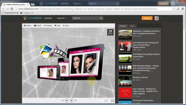Open Make Meetings Matter thumbnail
The image size is (186, 105).
(125, 70)
